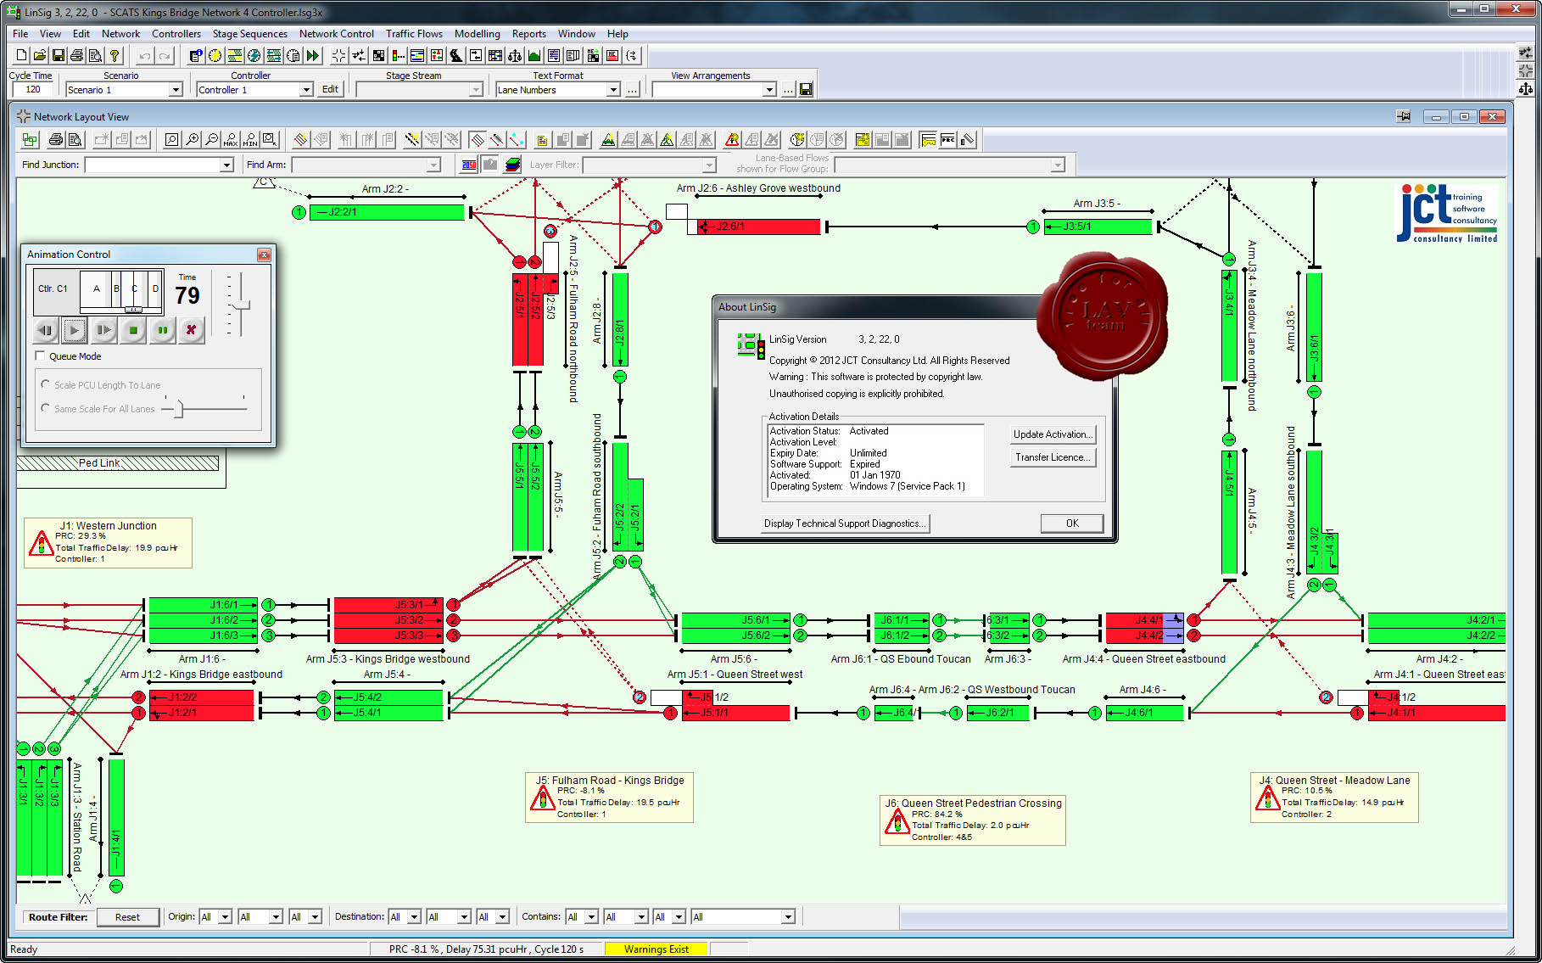The image size is (1542, 963).
Task: Click the Print icon in Network Layout toolbar
Action: pos(56,139)
